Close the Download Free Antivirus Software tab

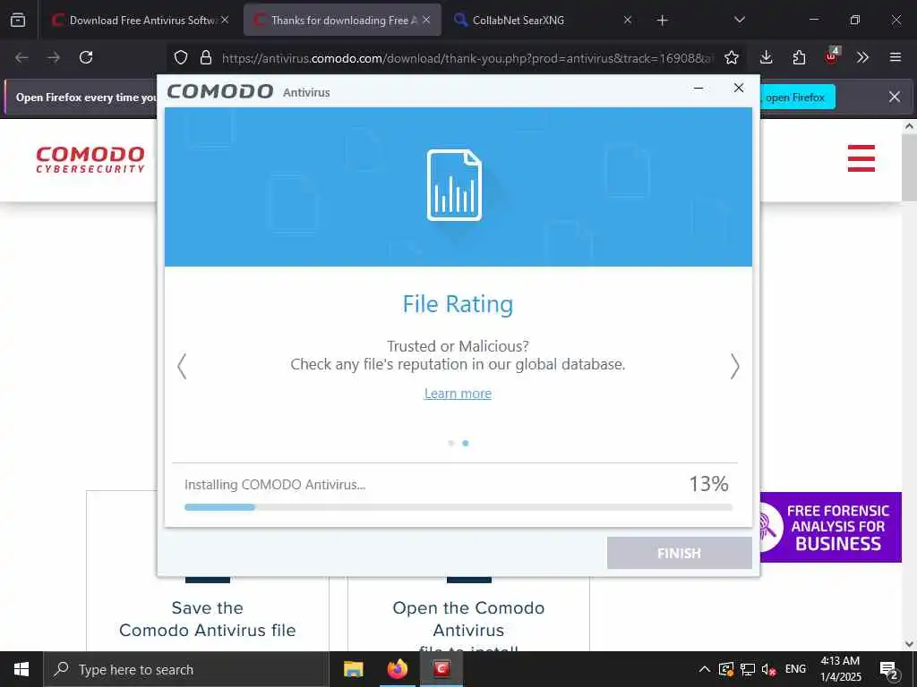[x=225, y=20]
